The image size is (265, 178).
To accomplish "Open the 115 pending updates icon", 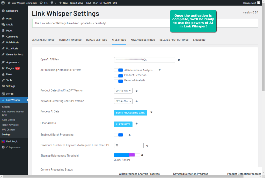I will point(43,3).
